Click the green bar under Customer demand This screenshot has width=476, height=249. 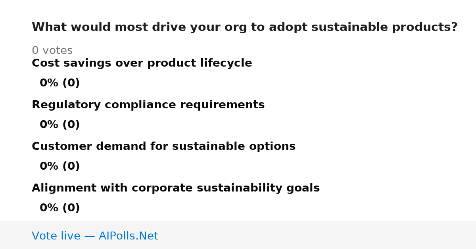tap(32, 167)
